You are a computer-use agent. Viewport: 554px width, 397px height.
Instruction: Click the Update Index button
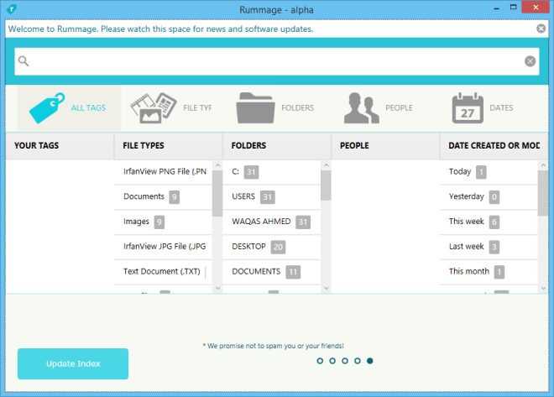[73, 363]
